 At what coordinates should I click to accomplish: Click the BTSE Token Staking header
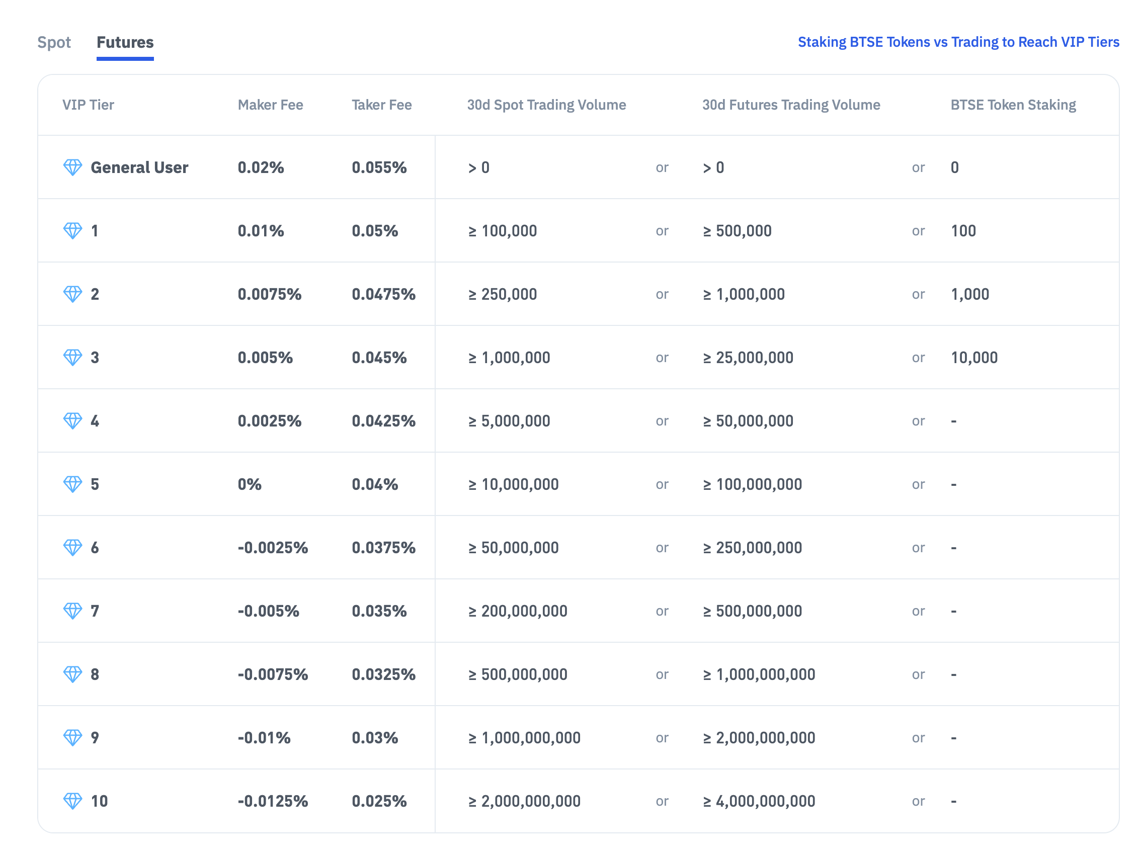1013,105
